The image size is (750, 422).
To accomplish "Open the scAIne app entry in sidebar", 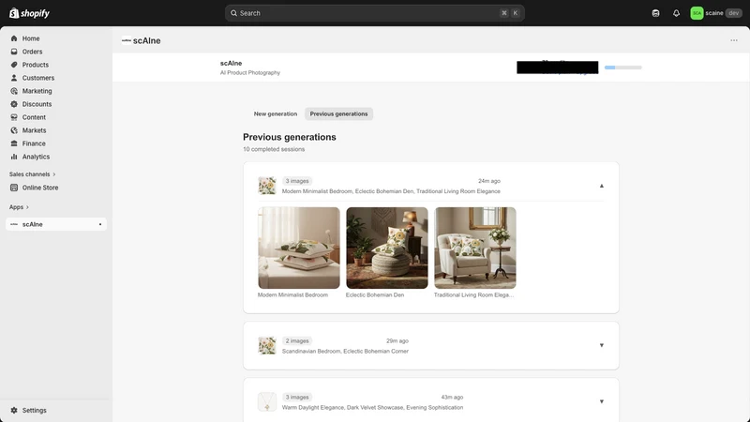I will (x=56, y=224).
